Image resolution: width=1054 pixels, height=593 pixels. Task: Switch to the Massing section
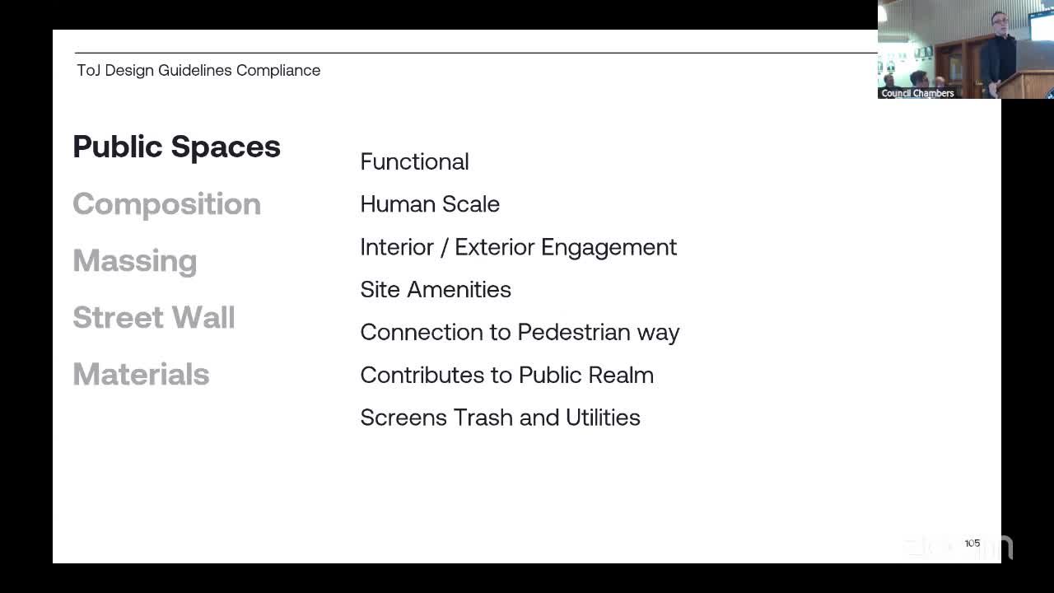[134, 260]
